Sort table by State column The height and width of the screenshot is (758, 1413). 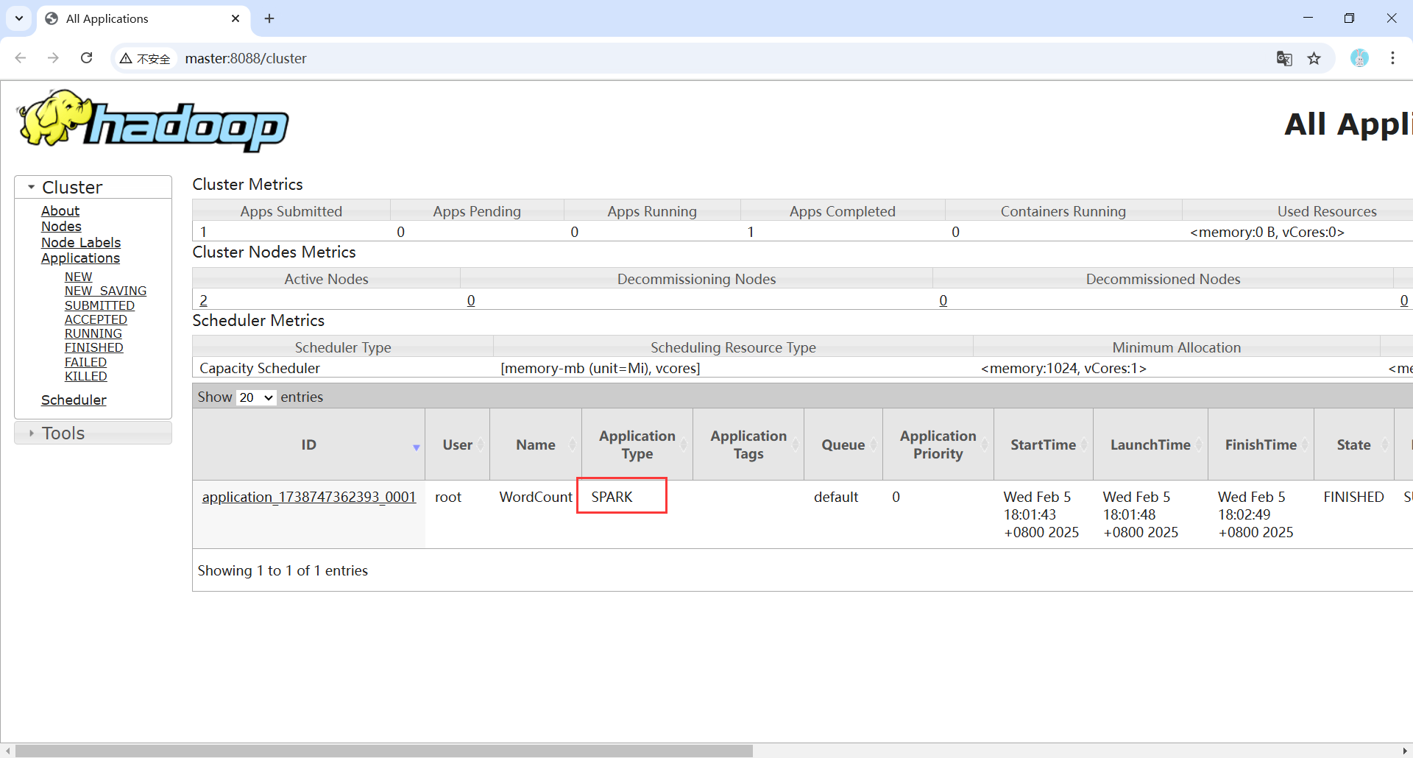(1354, 444)
